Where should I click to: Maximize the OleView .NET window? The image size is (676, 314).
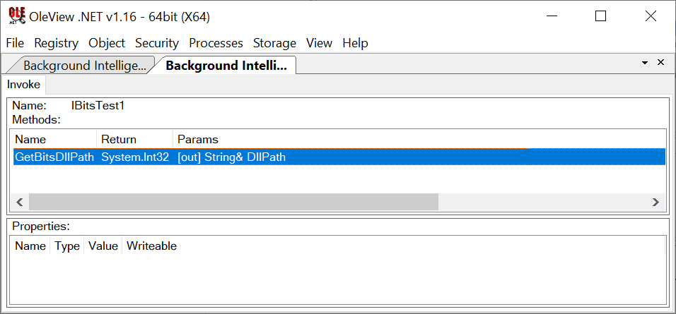pos(601,16)
